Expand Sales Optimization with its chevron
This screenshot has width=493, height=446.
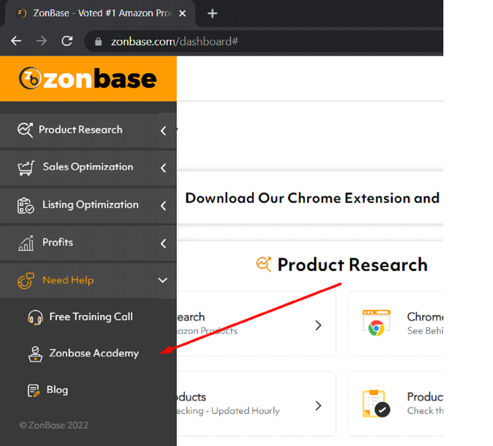click(x=163, y=168)
